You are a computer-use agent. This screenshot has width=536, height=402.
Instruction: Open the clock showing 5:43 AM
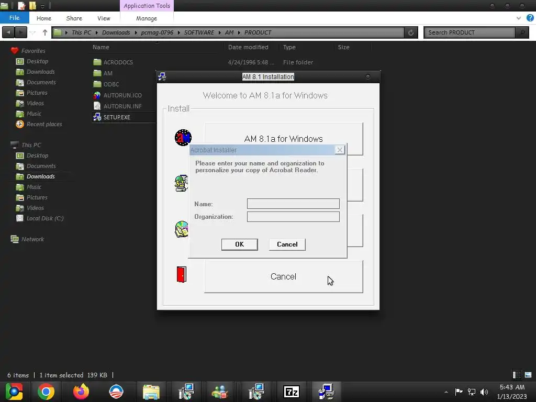click(x=512, y=392)
